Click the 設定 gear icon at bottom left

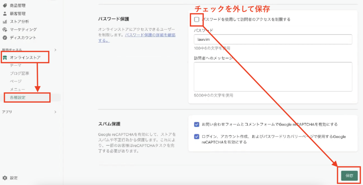[5, 178]
